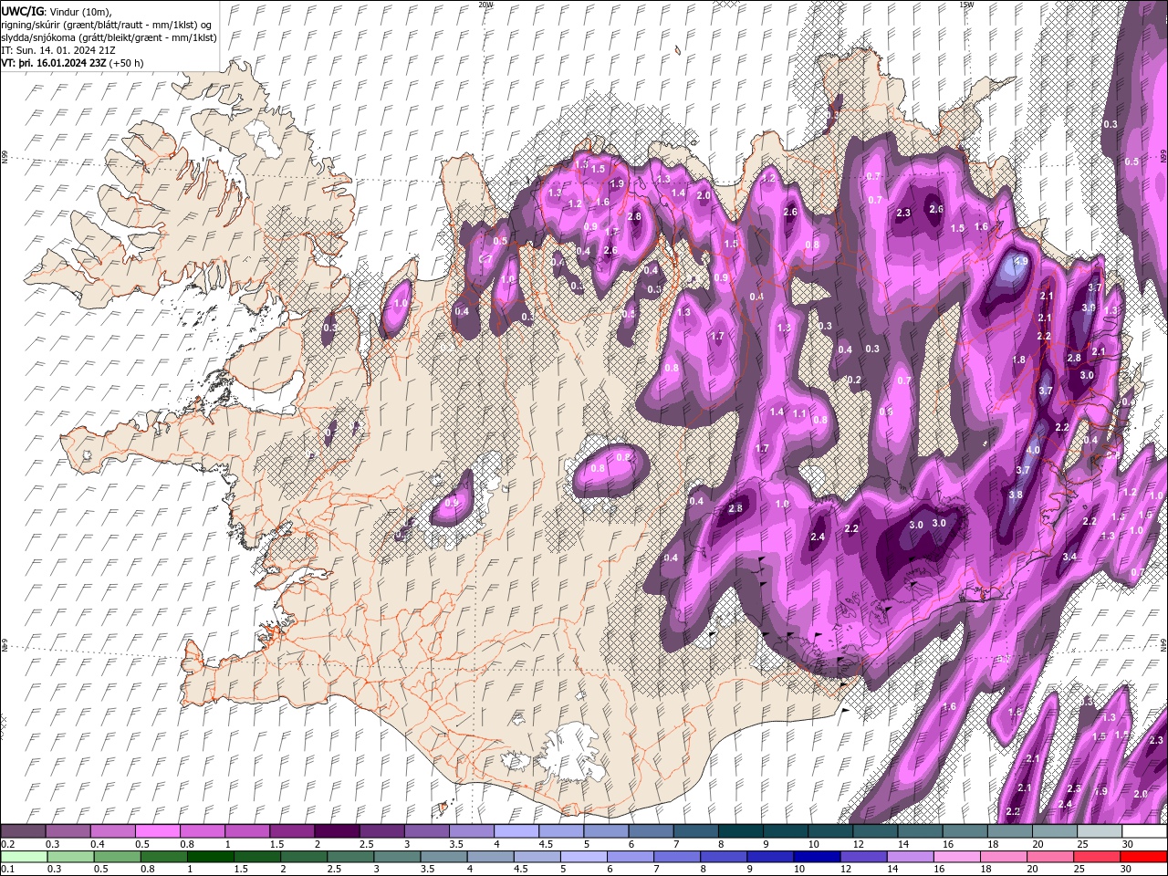Click the "IT: Sun. 14. 01. 2024 21Z" line

[58, 50]
